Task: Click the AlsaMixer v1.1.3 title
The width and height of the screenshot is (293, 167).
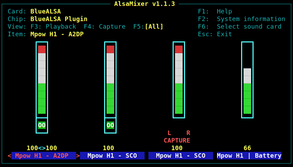Action: coord(145,4)
